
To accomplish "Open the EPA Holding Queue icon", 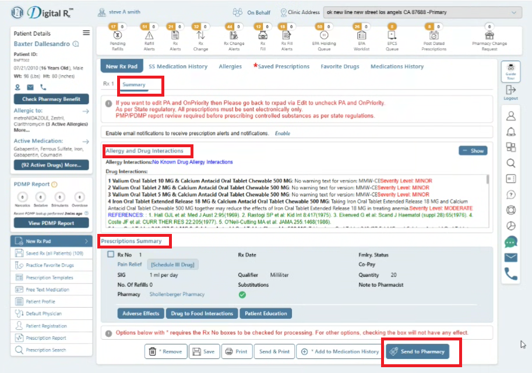I will click(324, 35).
